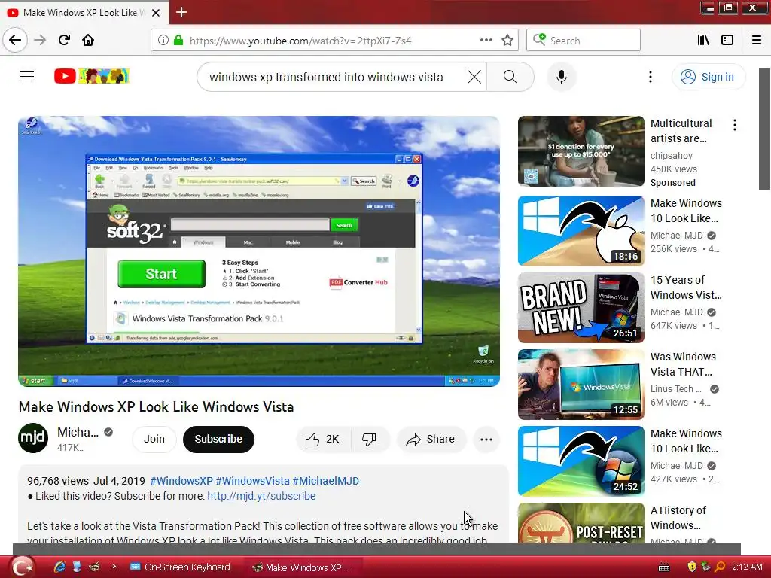Switch to On-Screen Keyboard taskbar button
Screen dimensions: 771x578
click(180, 567)
